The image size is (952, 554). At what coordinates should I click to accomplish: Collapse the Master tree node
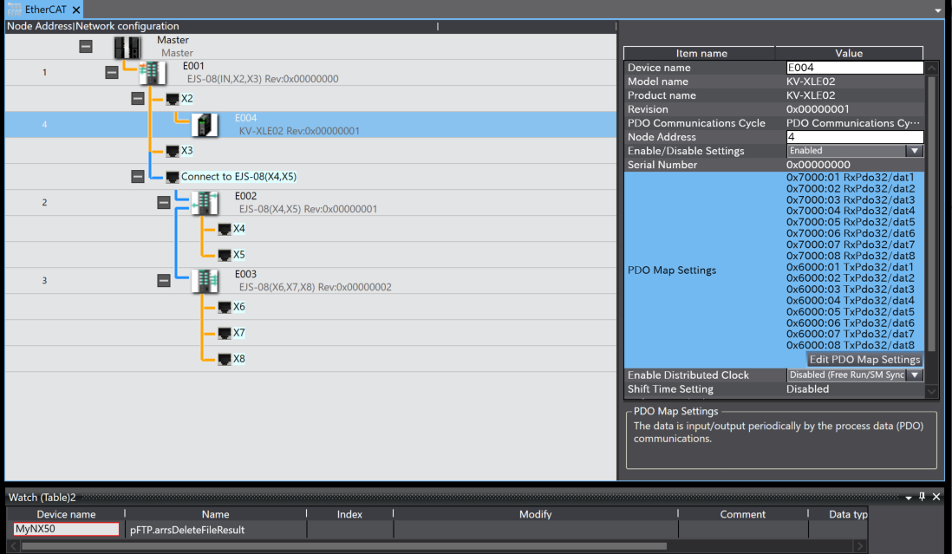click(x=85, y=46)
